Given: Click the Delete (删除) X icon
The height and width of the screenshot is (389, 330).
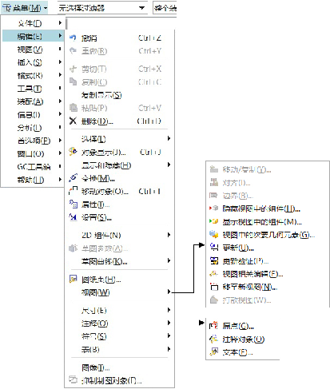Looking at the screenshot, I should point(73,121).
